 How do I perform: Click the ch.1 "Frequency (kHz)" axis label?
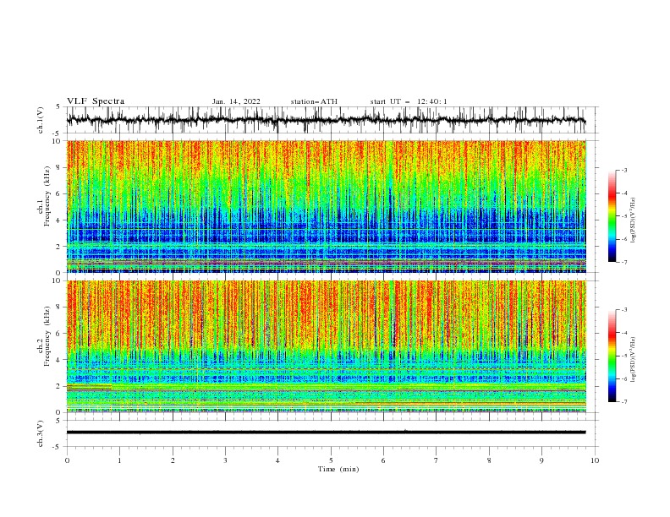(47, 196)
